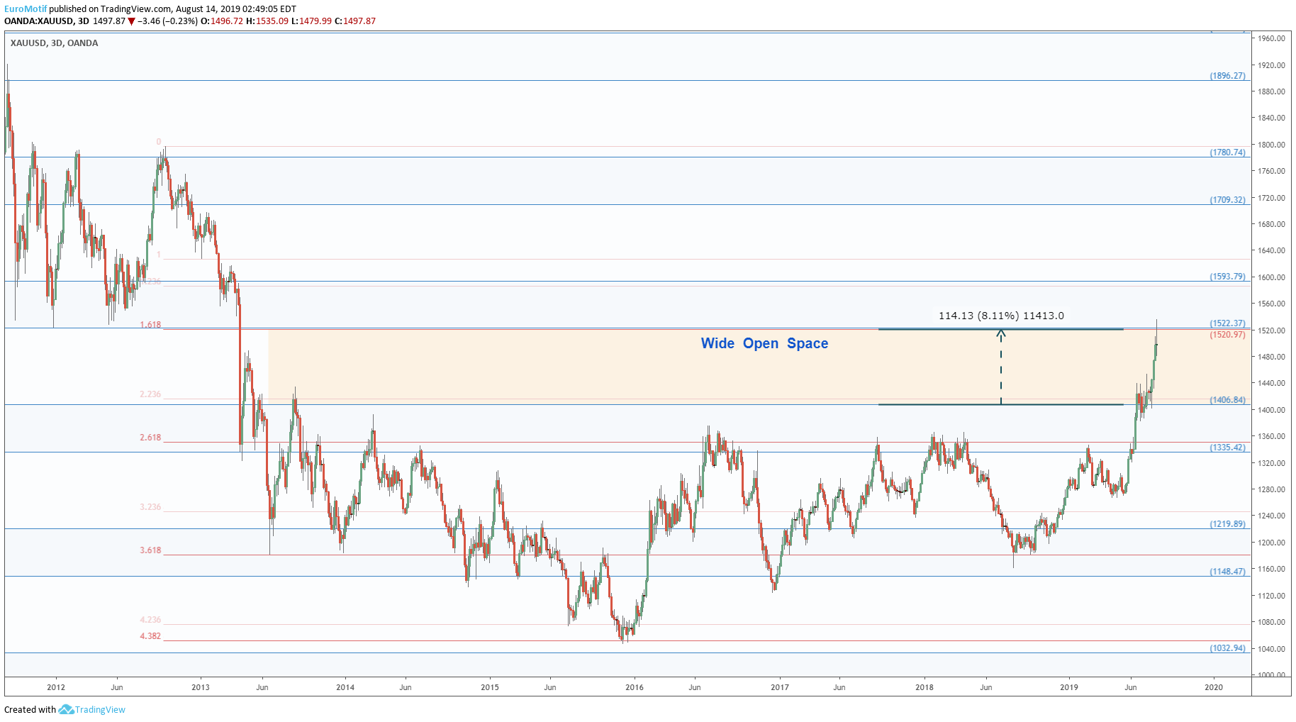1296x722 pixels.
Task: Click the 2020 label on time axis
Action: point(1213,687)
